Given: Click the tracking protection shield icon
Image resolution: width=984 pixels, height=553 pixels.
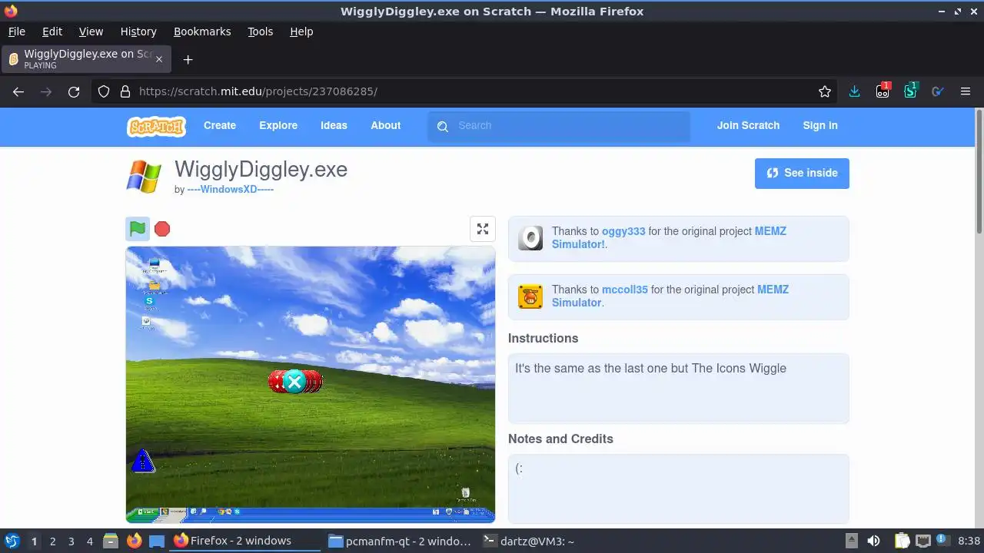Looking at the screenshot, I should (x=104, y=91).
